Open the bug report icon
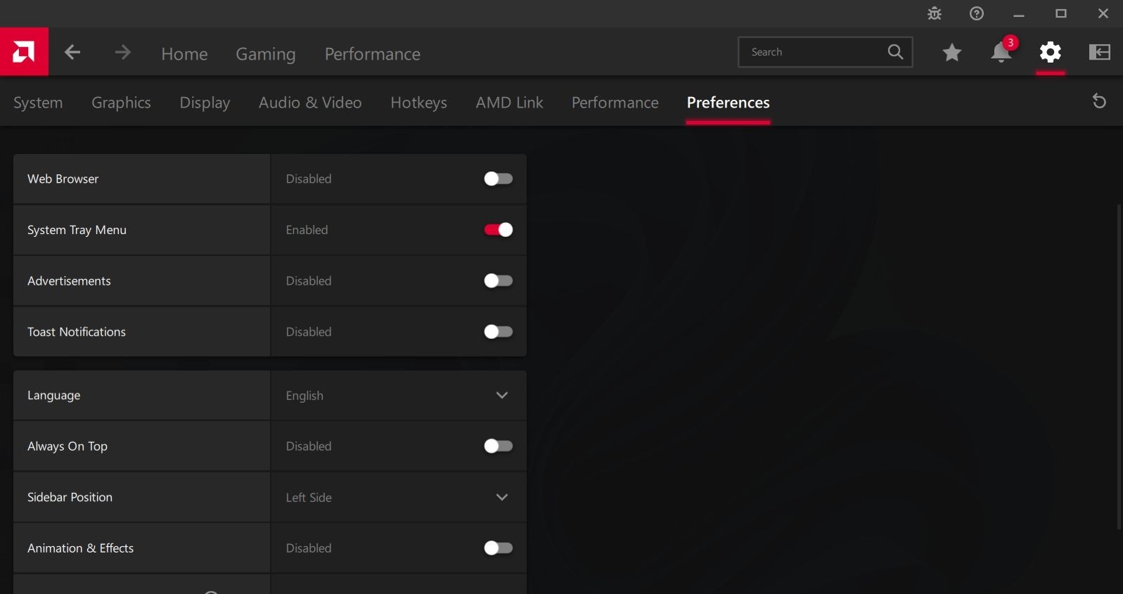1123x594 pixels. [x=934, y=13]
